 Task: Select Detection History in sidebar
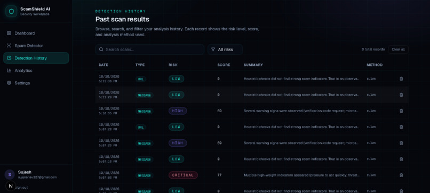[x=36, y=58]
